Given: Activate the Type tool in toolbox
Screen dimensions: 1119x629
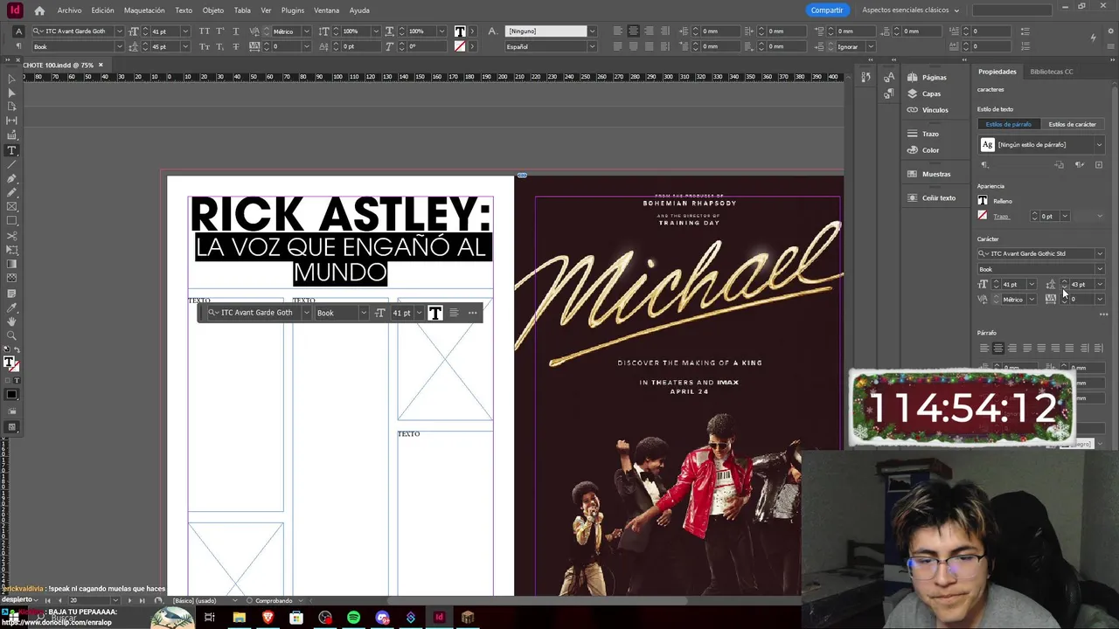Looking at the screenshot, I should tap(11, 150).
